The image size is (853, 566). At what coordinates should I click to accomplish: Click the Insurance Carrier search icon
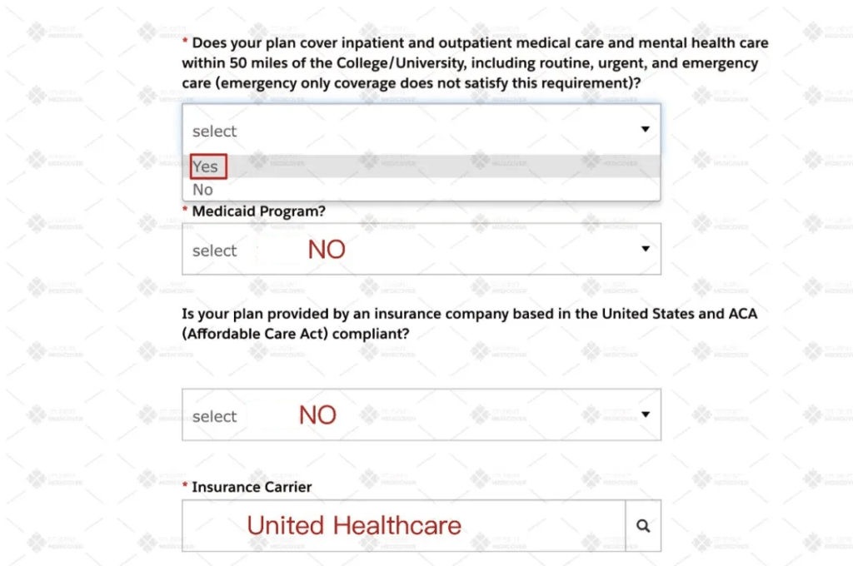click(643, 526)
